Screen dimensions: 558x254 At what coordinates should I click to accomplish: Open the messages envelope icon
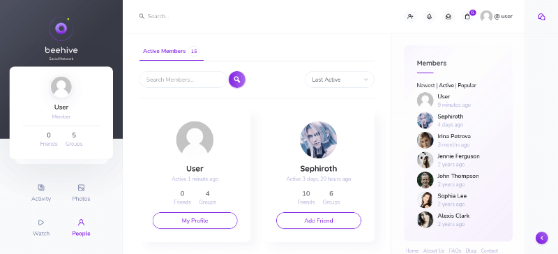click(x=448, y=16)
